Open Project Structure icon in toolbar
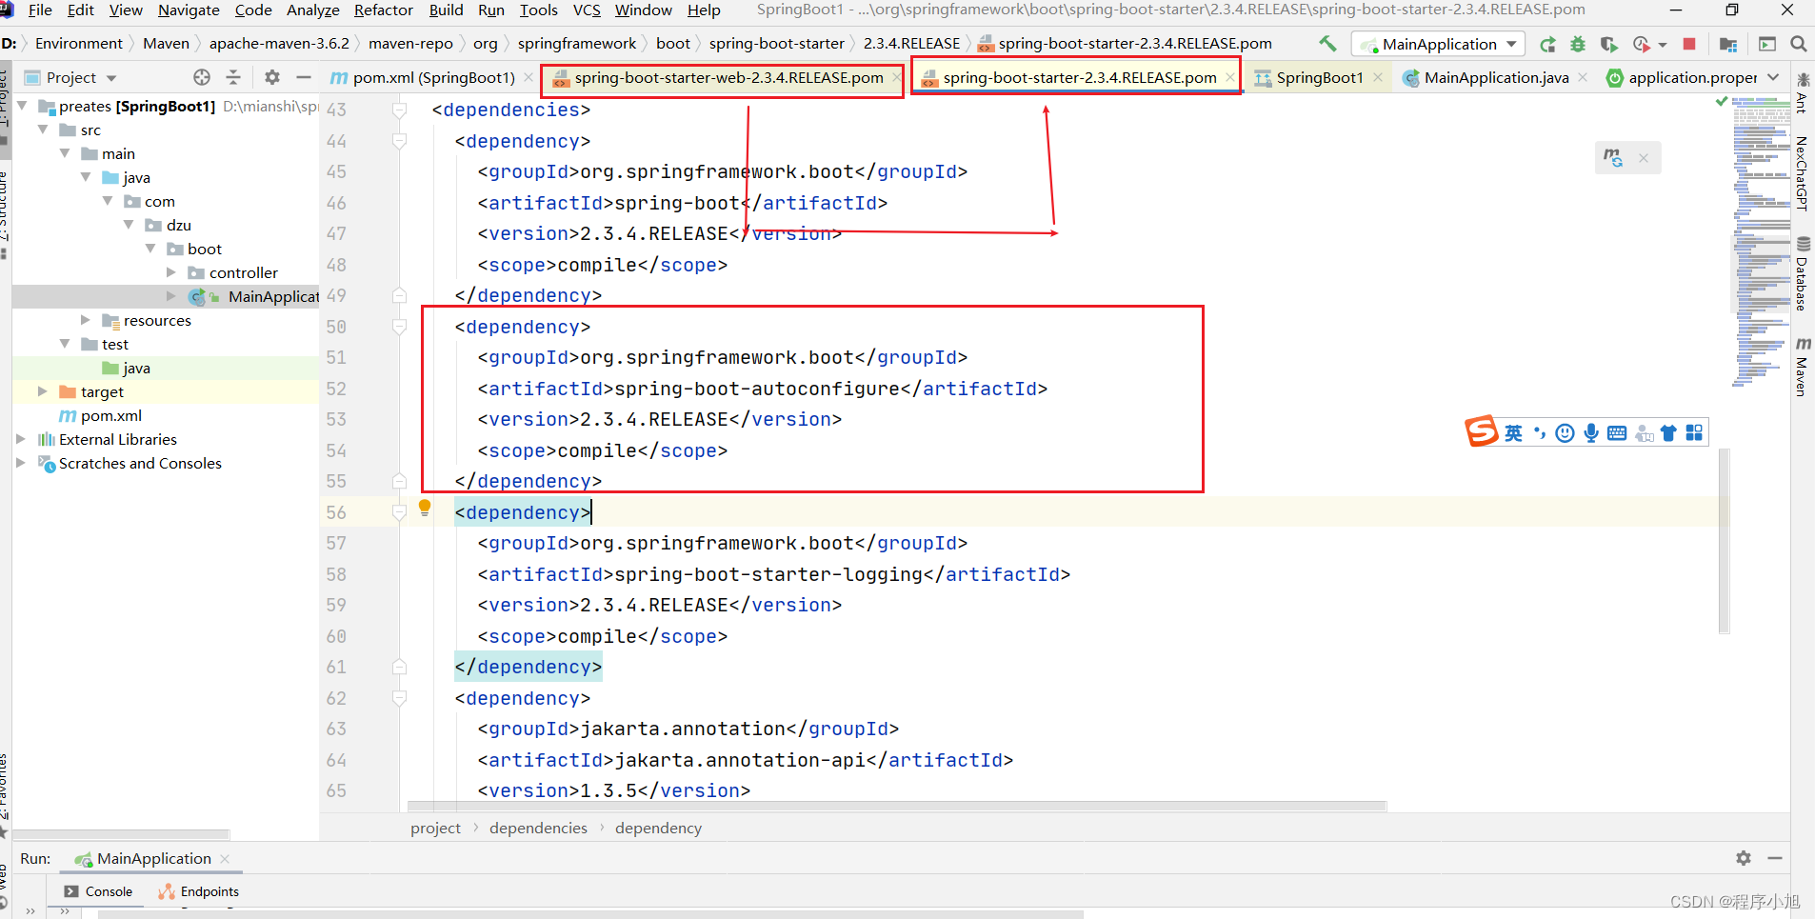The height and width of the screenshot is (919, 1815). pos(1728,44)
